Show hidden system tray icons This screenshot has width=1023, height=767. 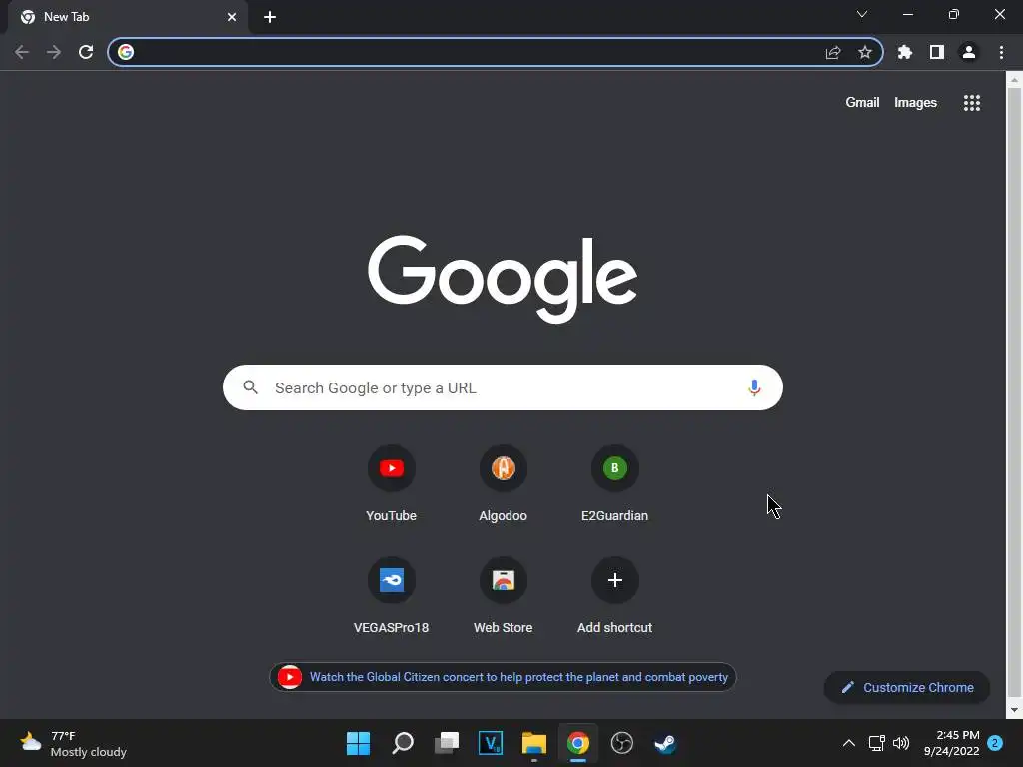click(849, 743)
